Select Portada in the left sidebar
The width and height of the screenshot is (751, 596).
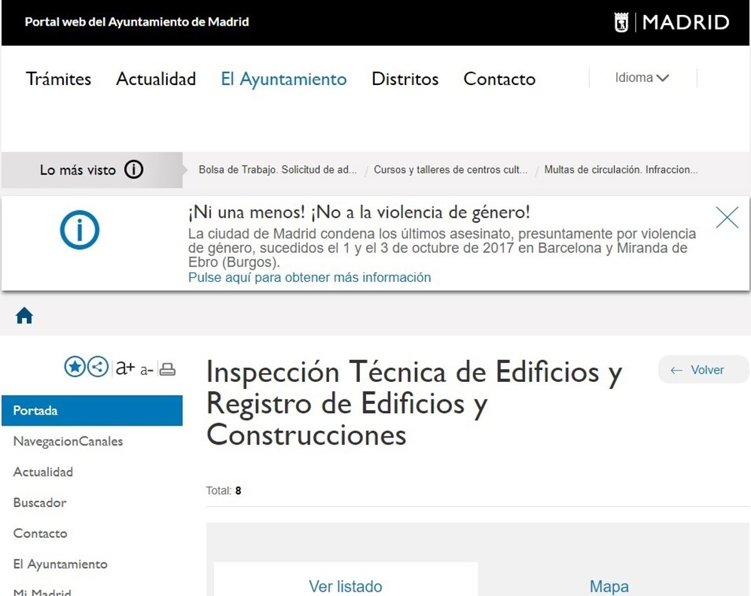92,411
